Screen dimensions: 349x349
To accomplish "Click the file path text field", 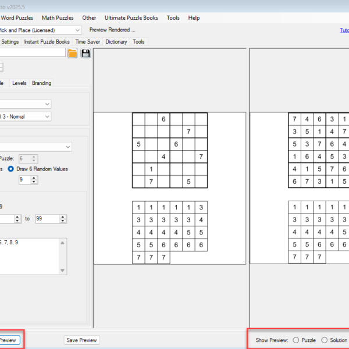I will tap(32, 54).
